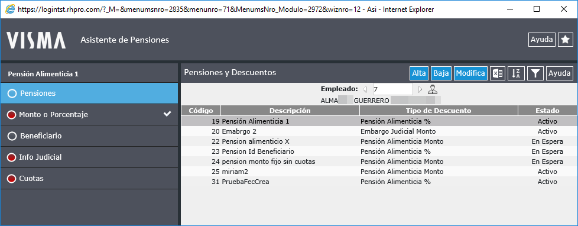Select the Beneficiario wizard step
Image resolution: width=578 pixels, height=226 pixels.
pos(89,136)
